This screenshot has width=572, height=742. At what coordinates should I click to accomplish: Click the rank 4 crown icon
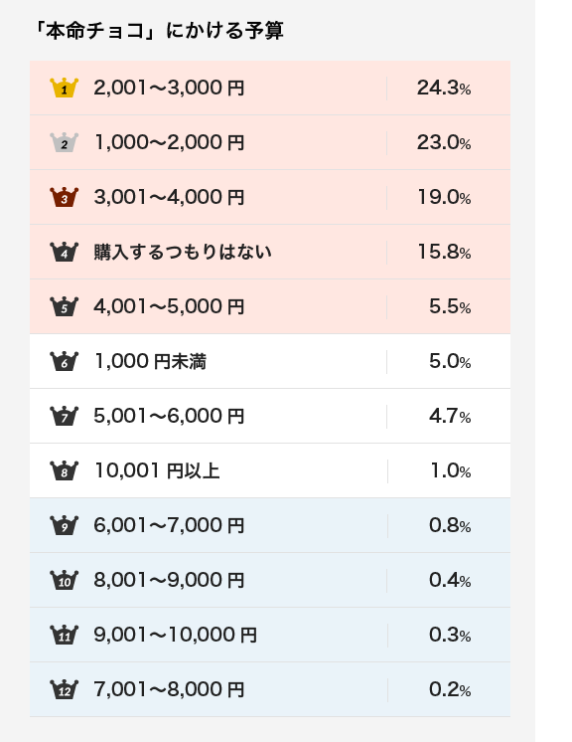(65, 252)
